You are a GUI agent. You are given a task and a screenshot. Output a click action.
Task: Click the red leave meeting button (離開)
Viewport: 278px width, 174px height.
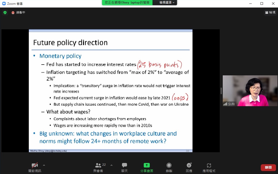268,167
